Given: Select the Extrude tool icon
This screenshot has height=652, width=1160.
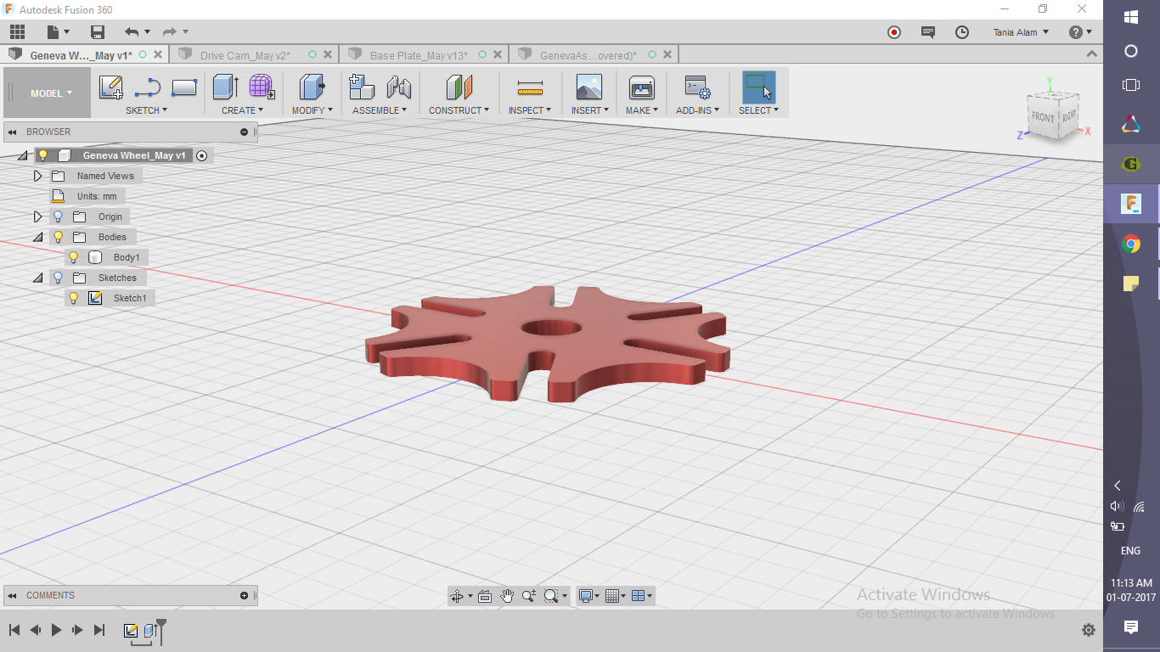Looking at the screenshot, I should tap(225, 87).
